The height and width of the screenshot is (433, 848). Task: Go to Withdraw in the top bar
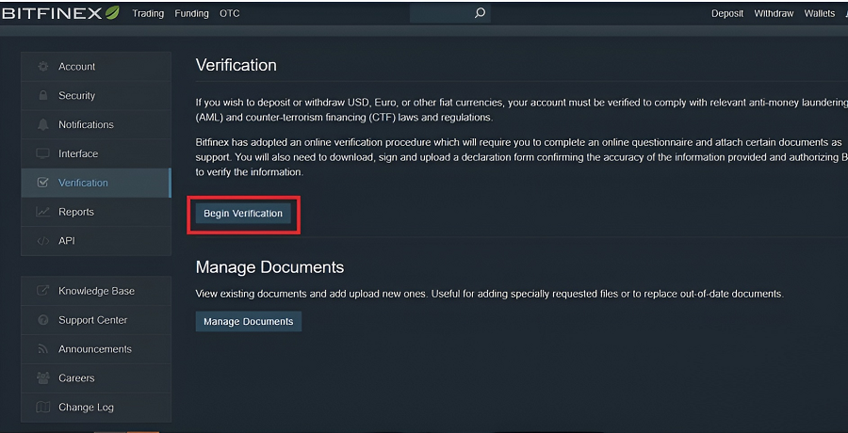pyautogui.click(x=774, y=14)
